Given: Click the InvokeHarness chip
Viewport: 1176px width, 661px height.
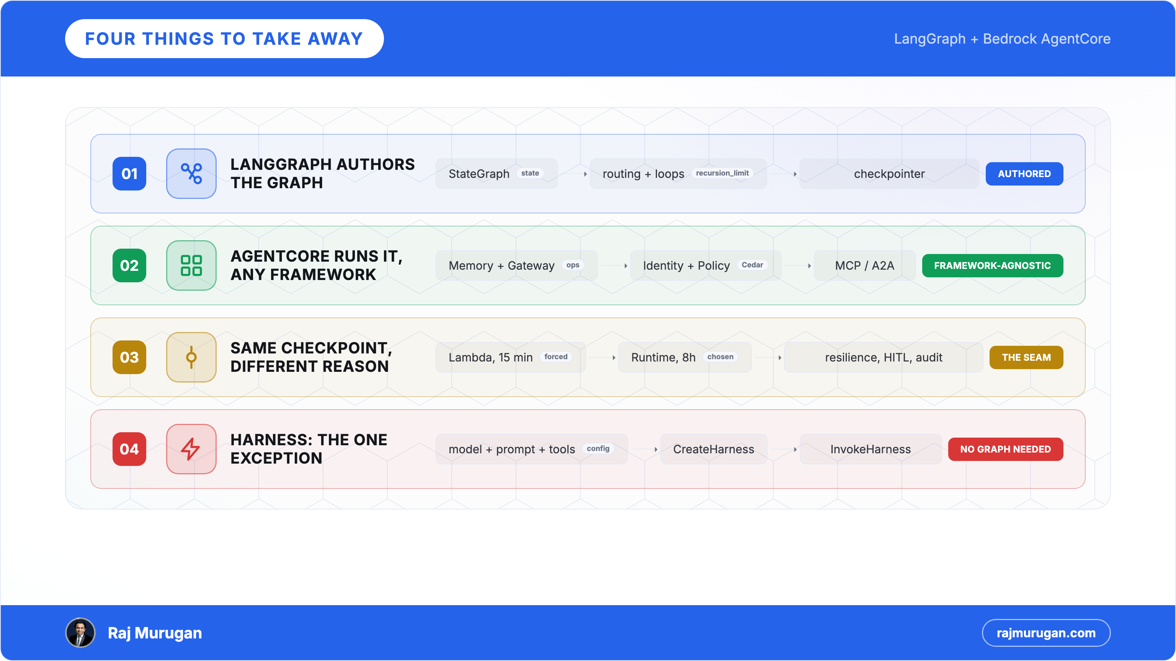Looking at the screenshot, I should [x=870, y=449].
